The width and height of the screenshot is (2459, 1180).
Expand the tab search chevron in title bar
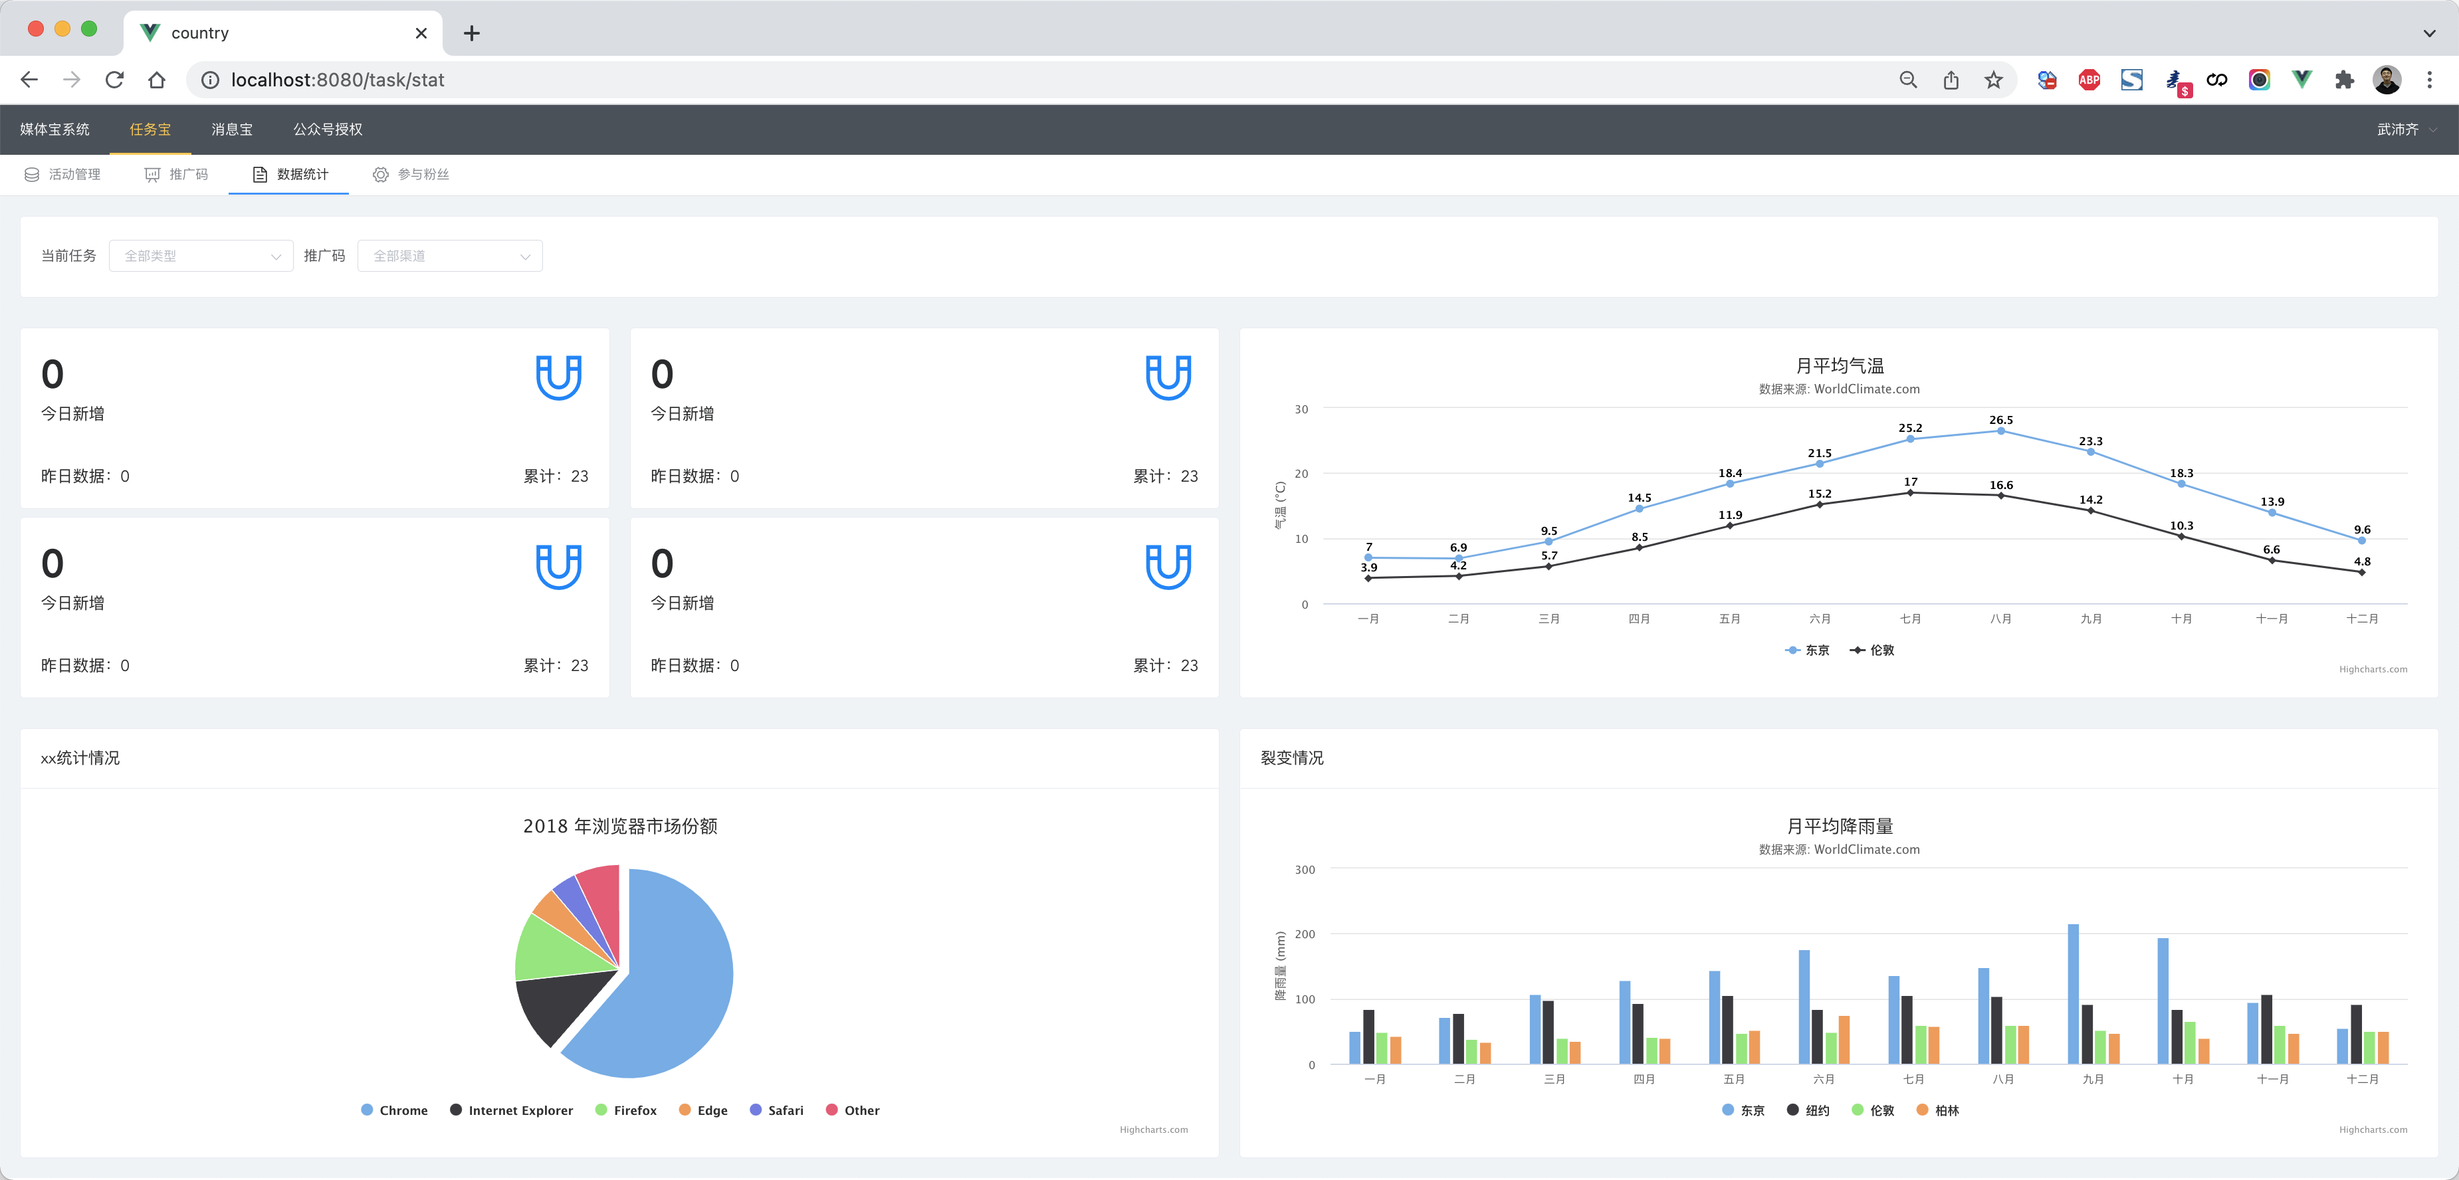point(2429,33)
